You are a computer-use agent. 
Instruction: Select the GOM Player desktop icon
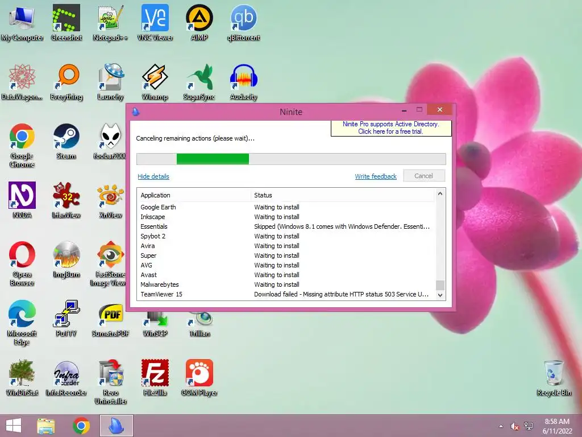coord(199,378)
